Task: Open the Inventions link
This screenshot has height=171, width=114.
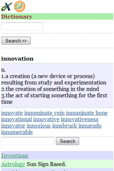Action: (x=15, y=156)
